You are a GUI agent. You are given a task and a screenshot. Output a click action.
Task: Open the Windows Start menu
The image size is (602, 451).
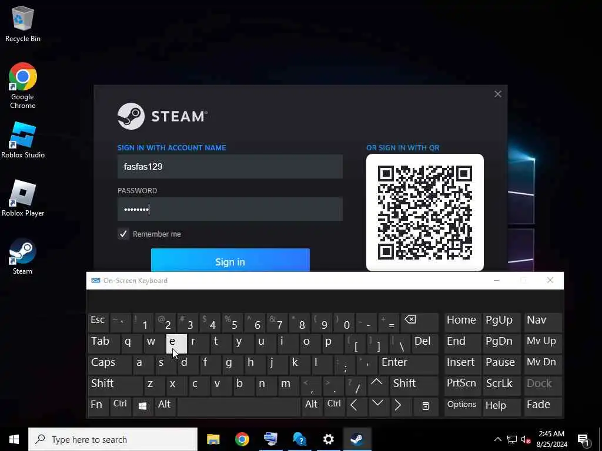tap(14, 439)
